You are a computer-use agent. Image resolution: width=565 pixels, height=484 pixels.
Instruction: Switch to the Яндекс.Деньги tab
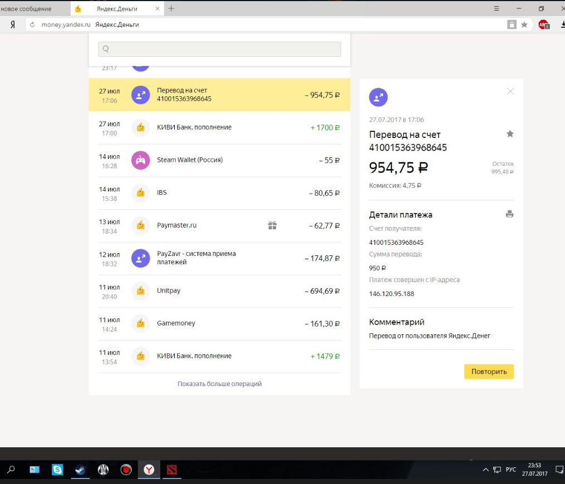pos(117,9)
